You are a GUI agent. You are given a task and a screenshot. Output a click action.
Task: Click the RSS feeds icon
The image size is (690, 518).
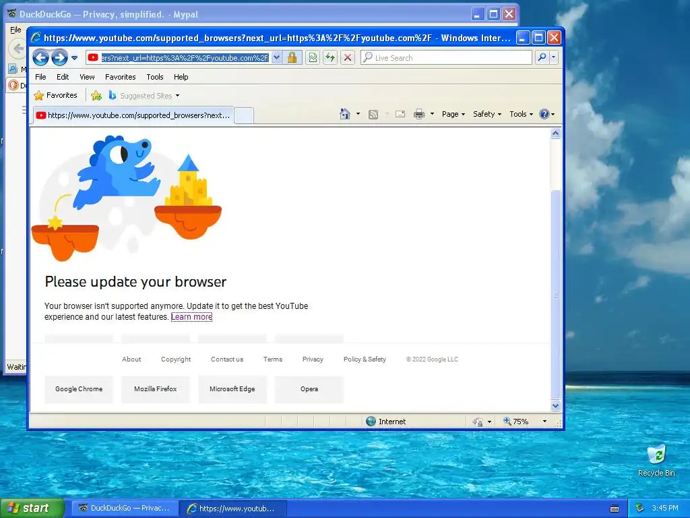(373, 115)
